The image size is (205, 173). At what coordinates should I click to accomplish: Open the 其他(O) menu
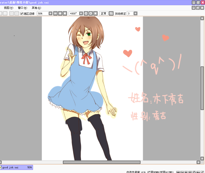[x=36, y=8]
